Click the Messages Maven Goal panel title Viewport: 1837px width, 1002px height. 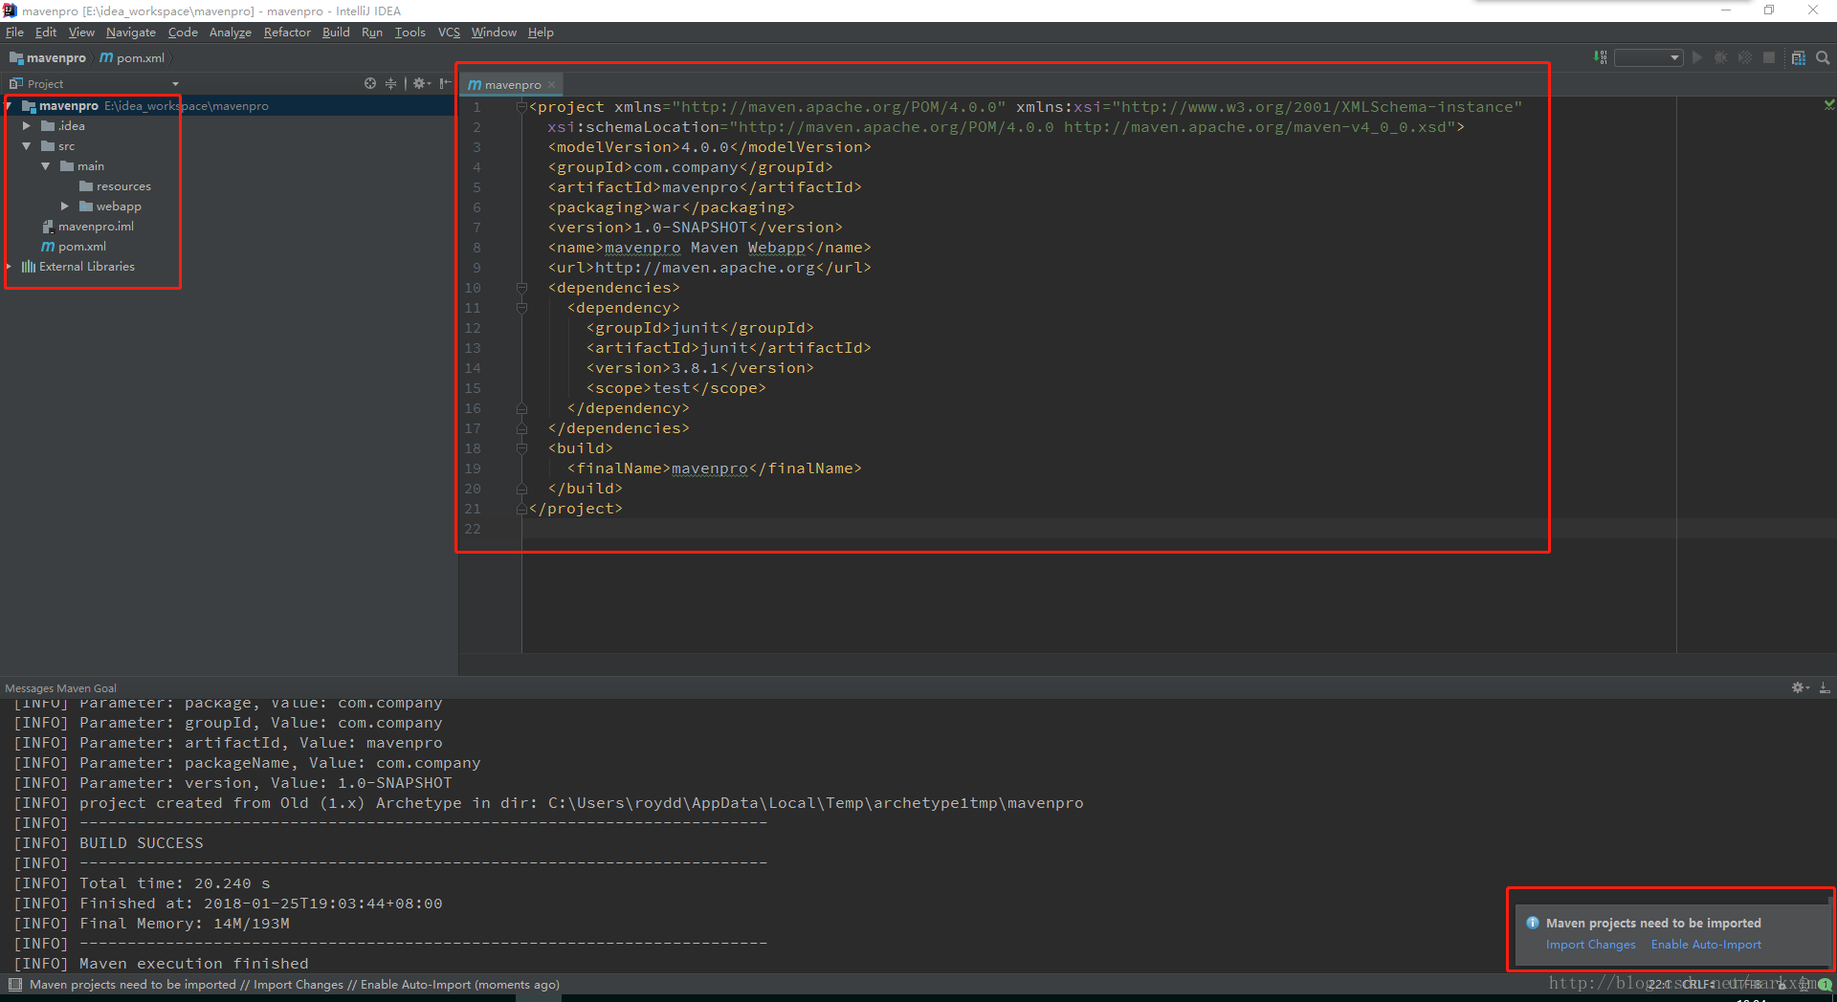pyautogui.click(x=60, y=688)
